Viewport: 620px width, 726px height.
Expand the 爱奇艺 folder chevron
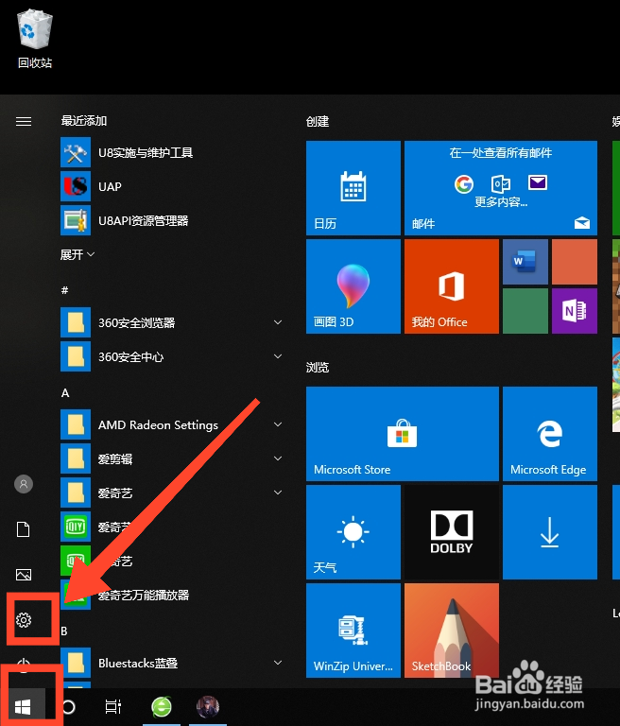click(x=278, y=493)
